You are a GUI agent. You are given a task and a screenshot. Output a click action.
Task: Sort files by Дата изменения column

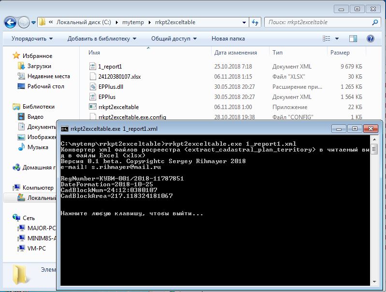(x=235, y=53)
